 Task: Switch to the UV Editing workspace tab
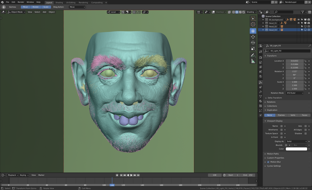coord(71,2)
